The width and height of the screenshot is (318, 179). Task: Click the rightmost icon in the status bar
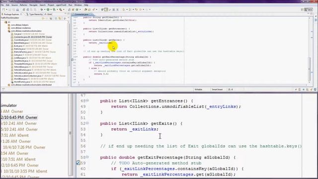click(315, 89)
